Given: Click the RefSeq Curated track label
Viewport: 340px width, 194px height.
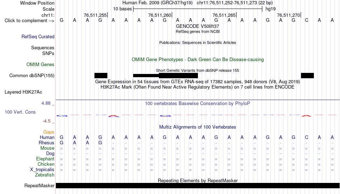Looking at the screenshot, I should pyautogui.click(x=38, y=36).
